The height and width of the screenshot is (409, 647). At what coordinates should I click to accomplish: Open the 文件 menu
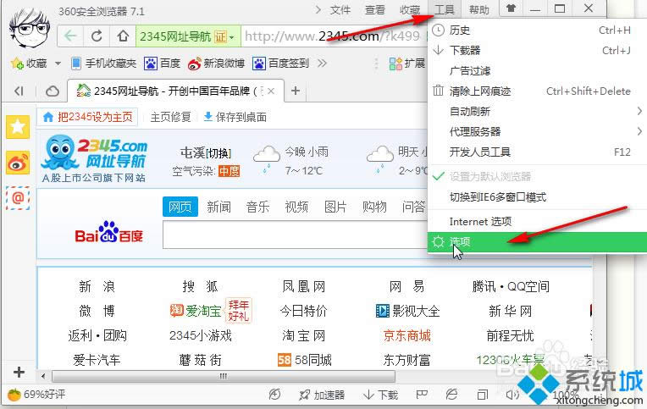pyautogui.click(x=340, y=9)
